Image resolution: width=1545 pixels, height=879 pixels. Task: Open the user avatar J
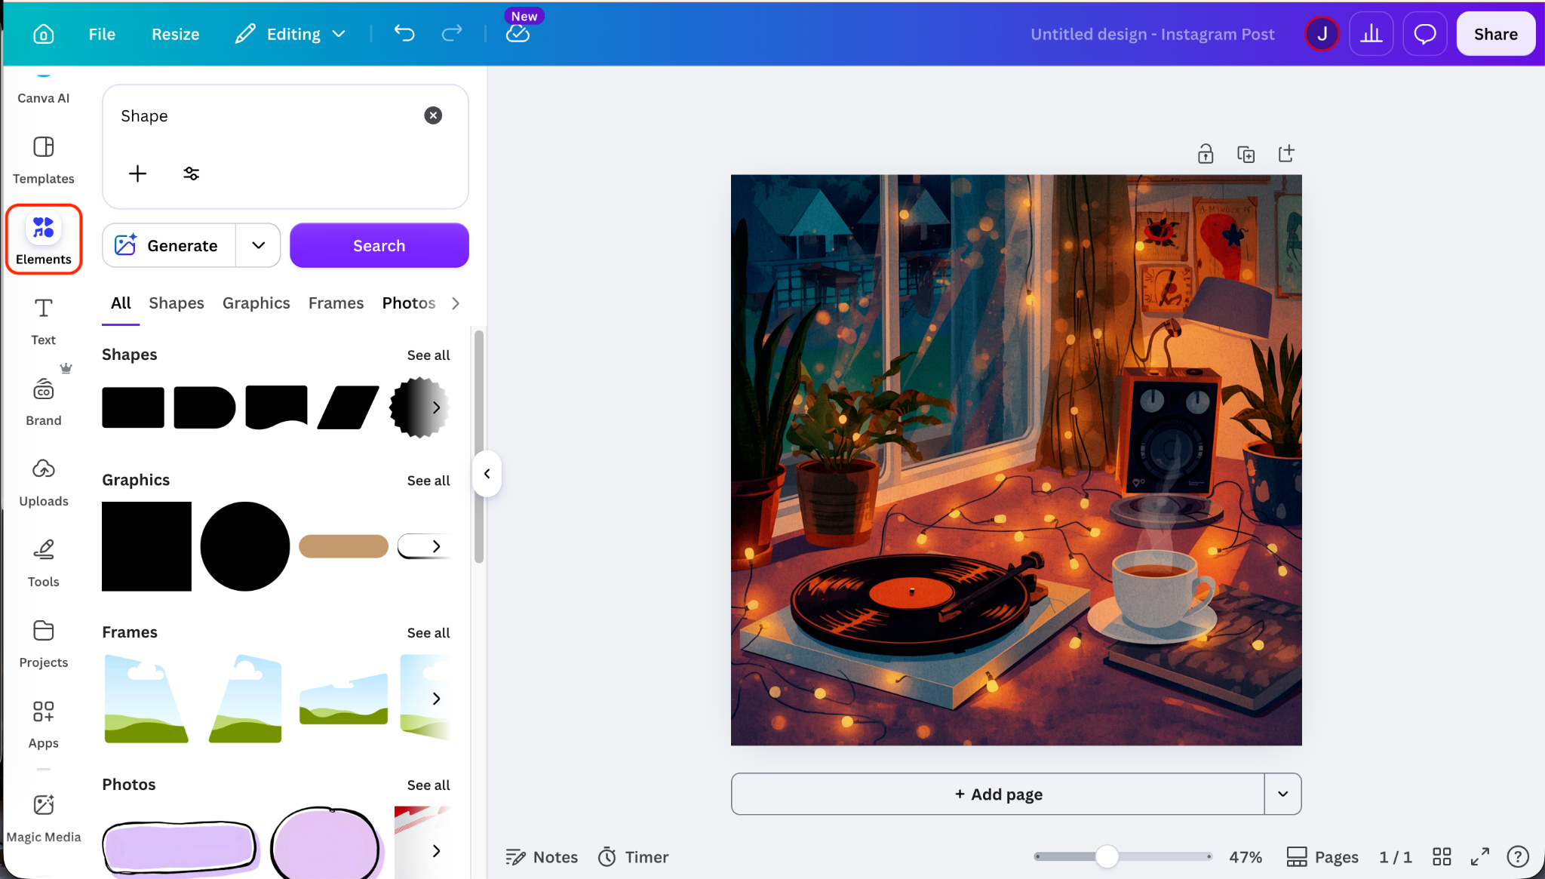pyautogui.click(x=1322, y=34)
